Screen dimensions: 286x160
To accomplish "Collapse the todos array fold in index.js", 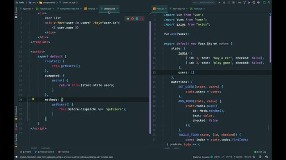I will (x=163, y=53).
